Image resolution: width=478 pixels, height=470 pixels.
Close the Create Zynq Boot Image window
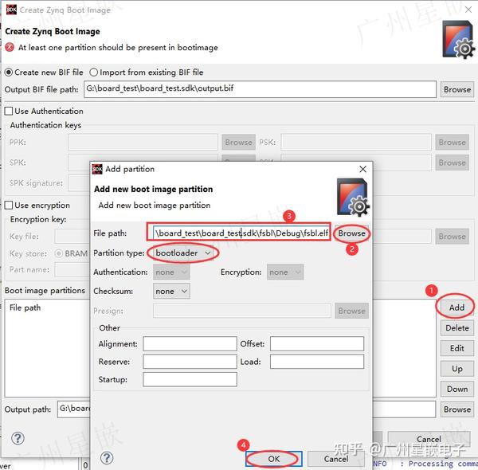[x=468, y=10]
